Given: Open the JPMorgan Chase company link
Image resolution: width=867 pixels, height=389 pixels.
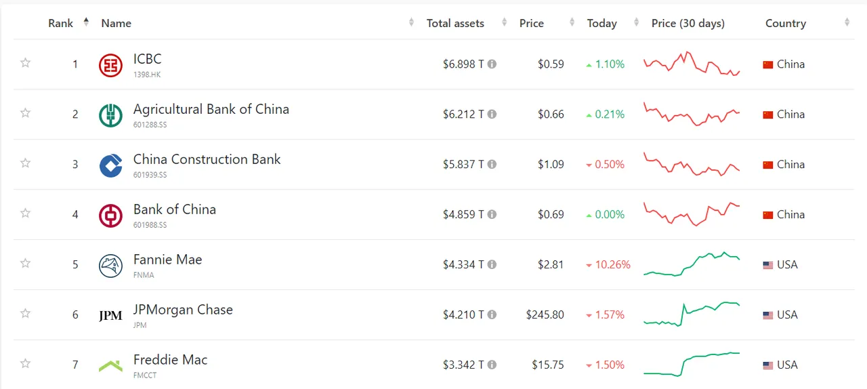Looking at the screenshot, I should pyautogui.click(x=183, y=310).
